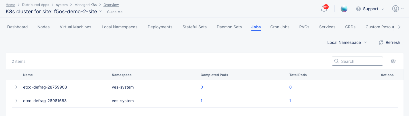Open table settings gear icon
This screenshot has height=116, width=409.
click(x=393, y=61)
